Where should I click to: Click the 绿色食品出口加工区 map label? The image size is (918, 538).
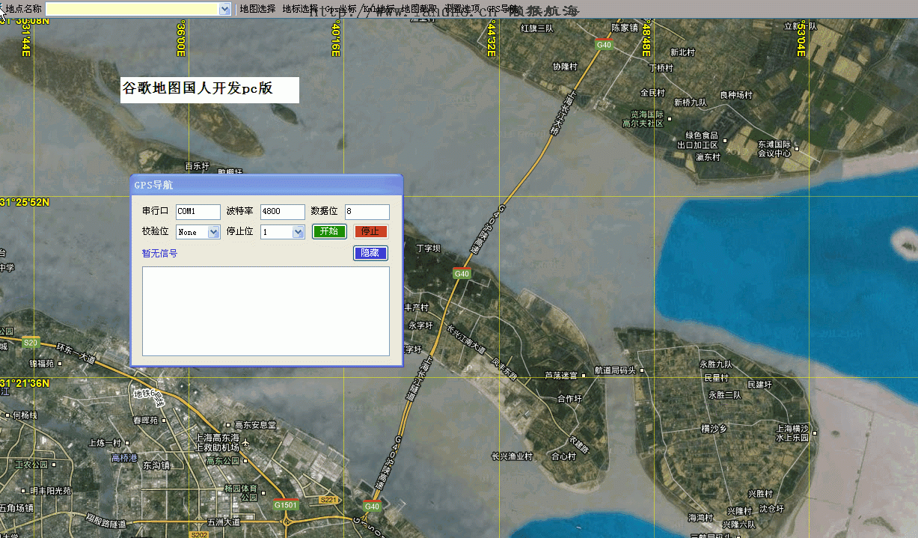[697, 140]
